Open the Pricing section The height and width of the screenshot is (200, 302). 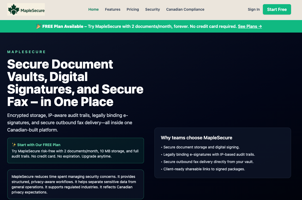pos(133,9)
